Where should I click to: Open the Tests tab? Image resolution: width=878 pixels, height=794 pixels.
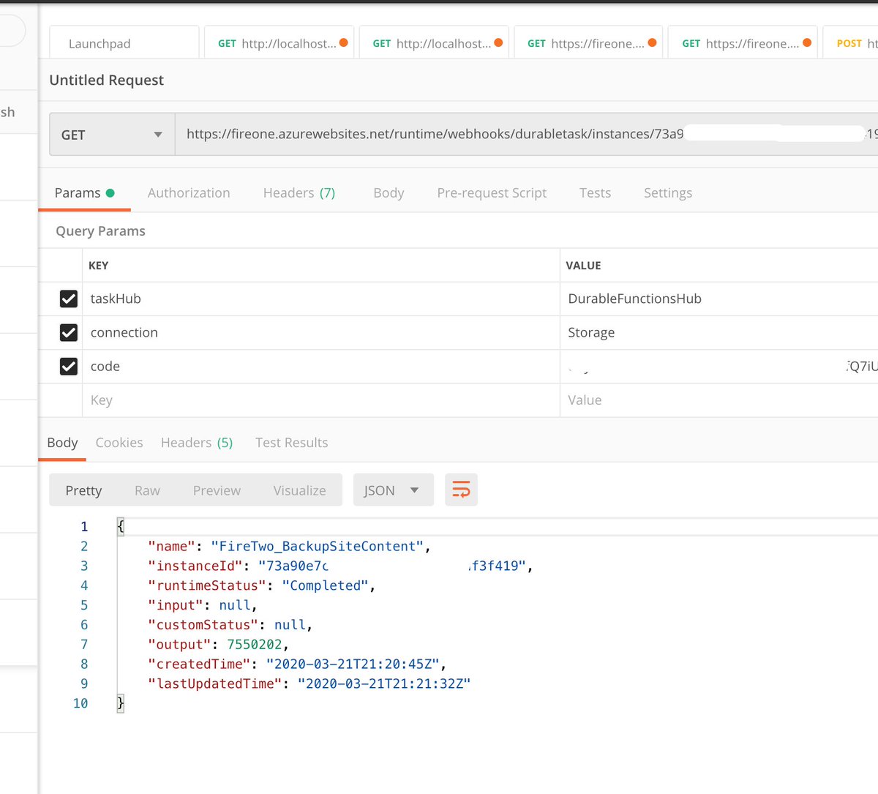coord(595,193)
